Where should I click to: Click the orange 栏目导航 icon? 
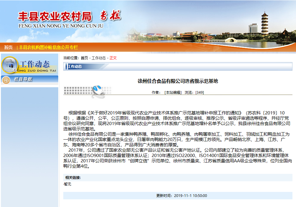[6, 80]
